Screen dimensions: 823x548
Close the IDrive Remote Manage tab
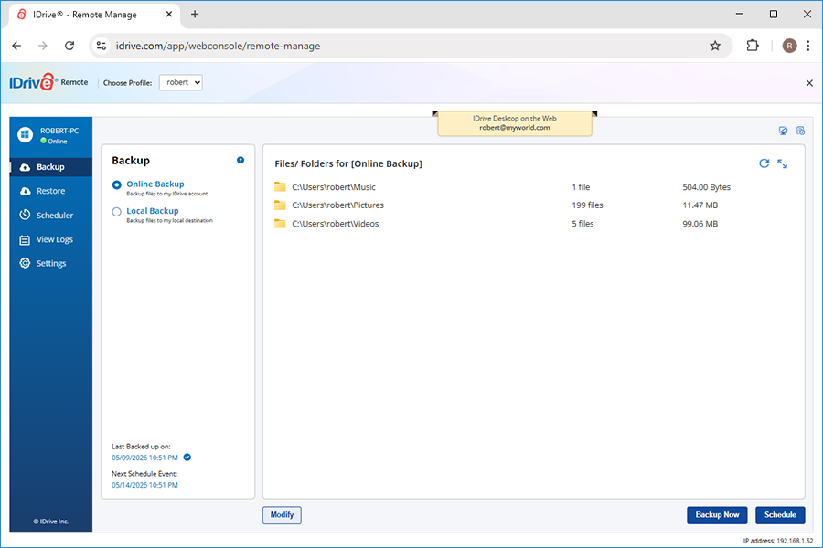point(169,15)
